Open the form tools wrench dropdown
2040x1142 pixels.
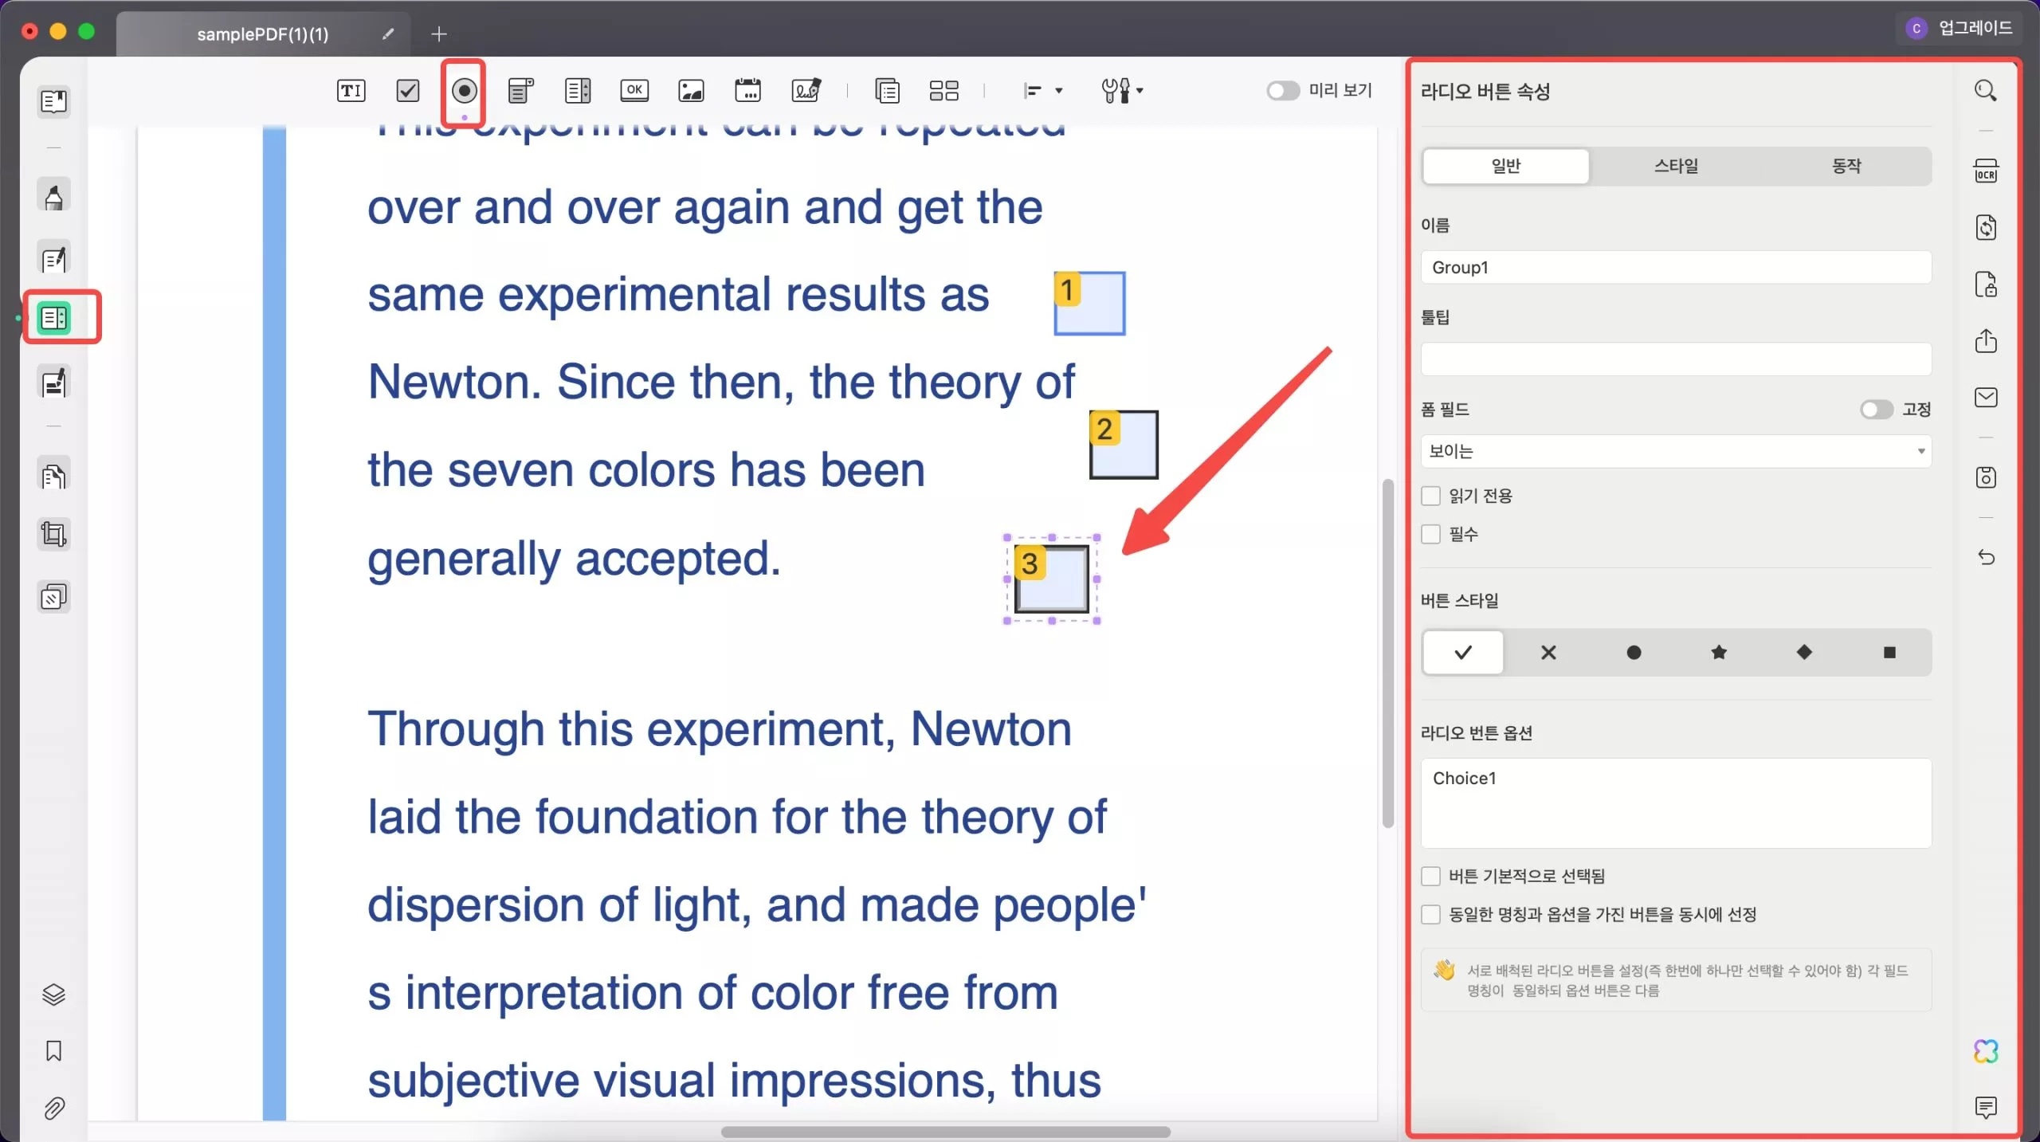(x=1122, y=91)
